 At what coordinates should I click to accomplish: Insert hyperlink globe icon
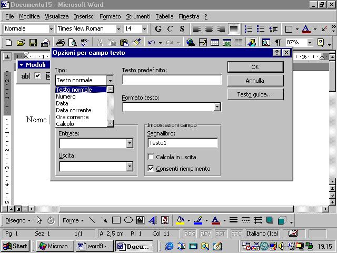click(191, 43)
